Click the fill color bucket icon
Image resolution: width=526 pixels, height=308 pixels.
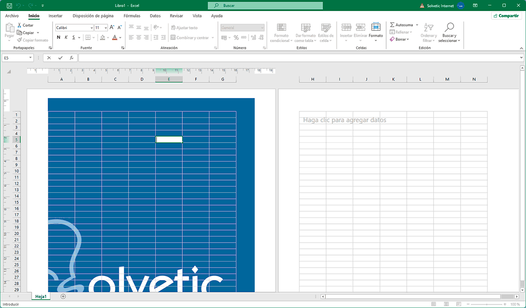pos(102,38)
